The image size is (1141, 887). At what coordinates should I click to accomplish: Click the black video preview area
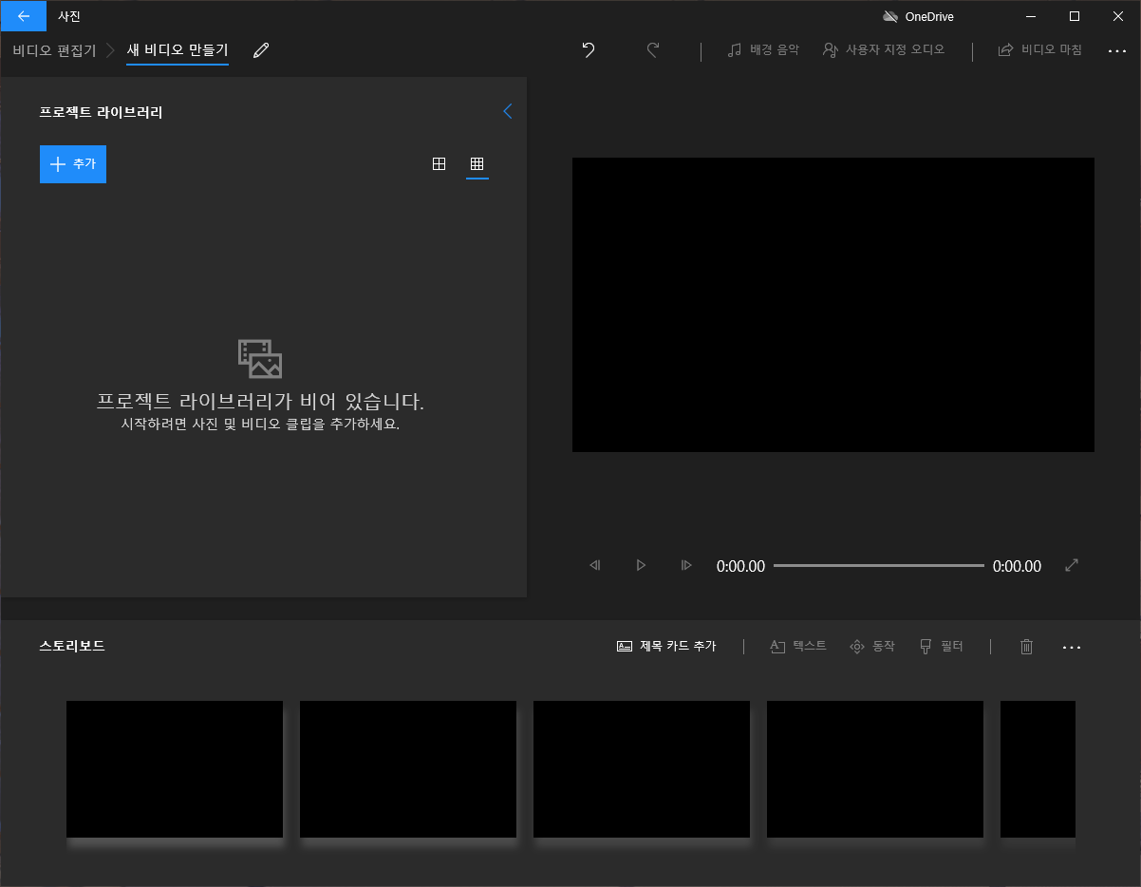[833, 305]
